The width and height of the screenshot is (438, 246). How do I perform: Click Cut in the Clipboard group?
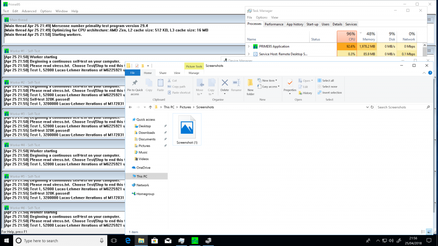click(172, 80)
